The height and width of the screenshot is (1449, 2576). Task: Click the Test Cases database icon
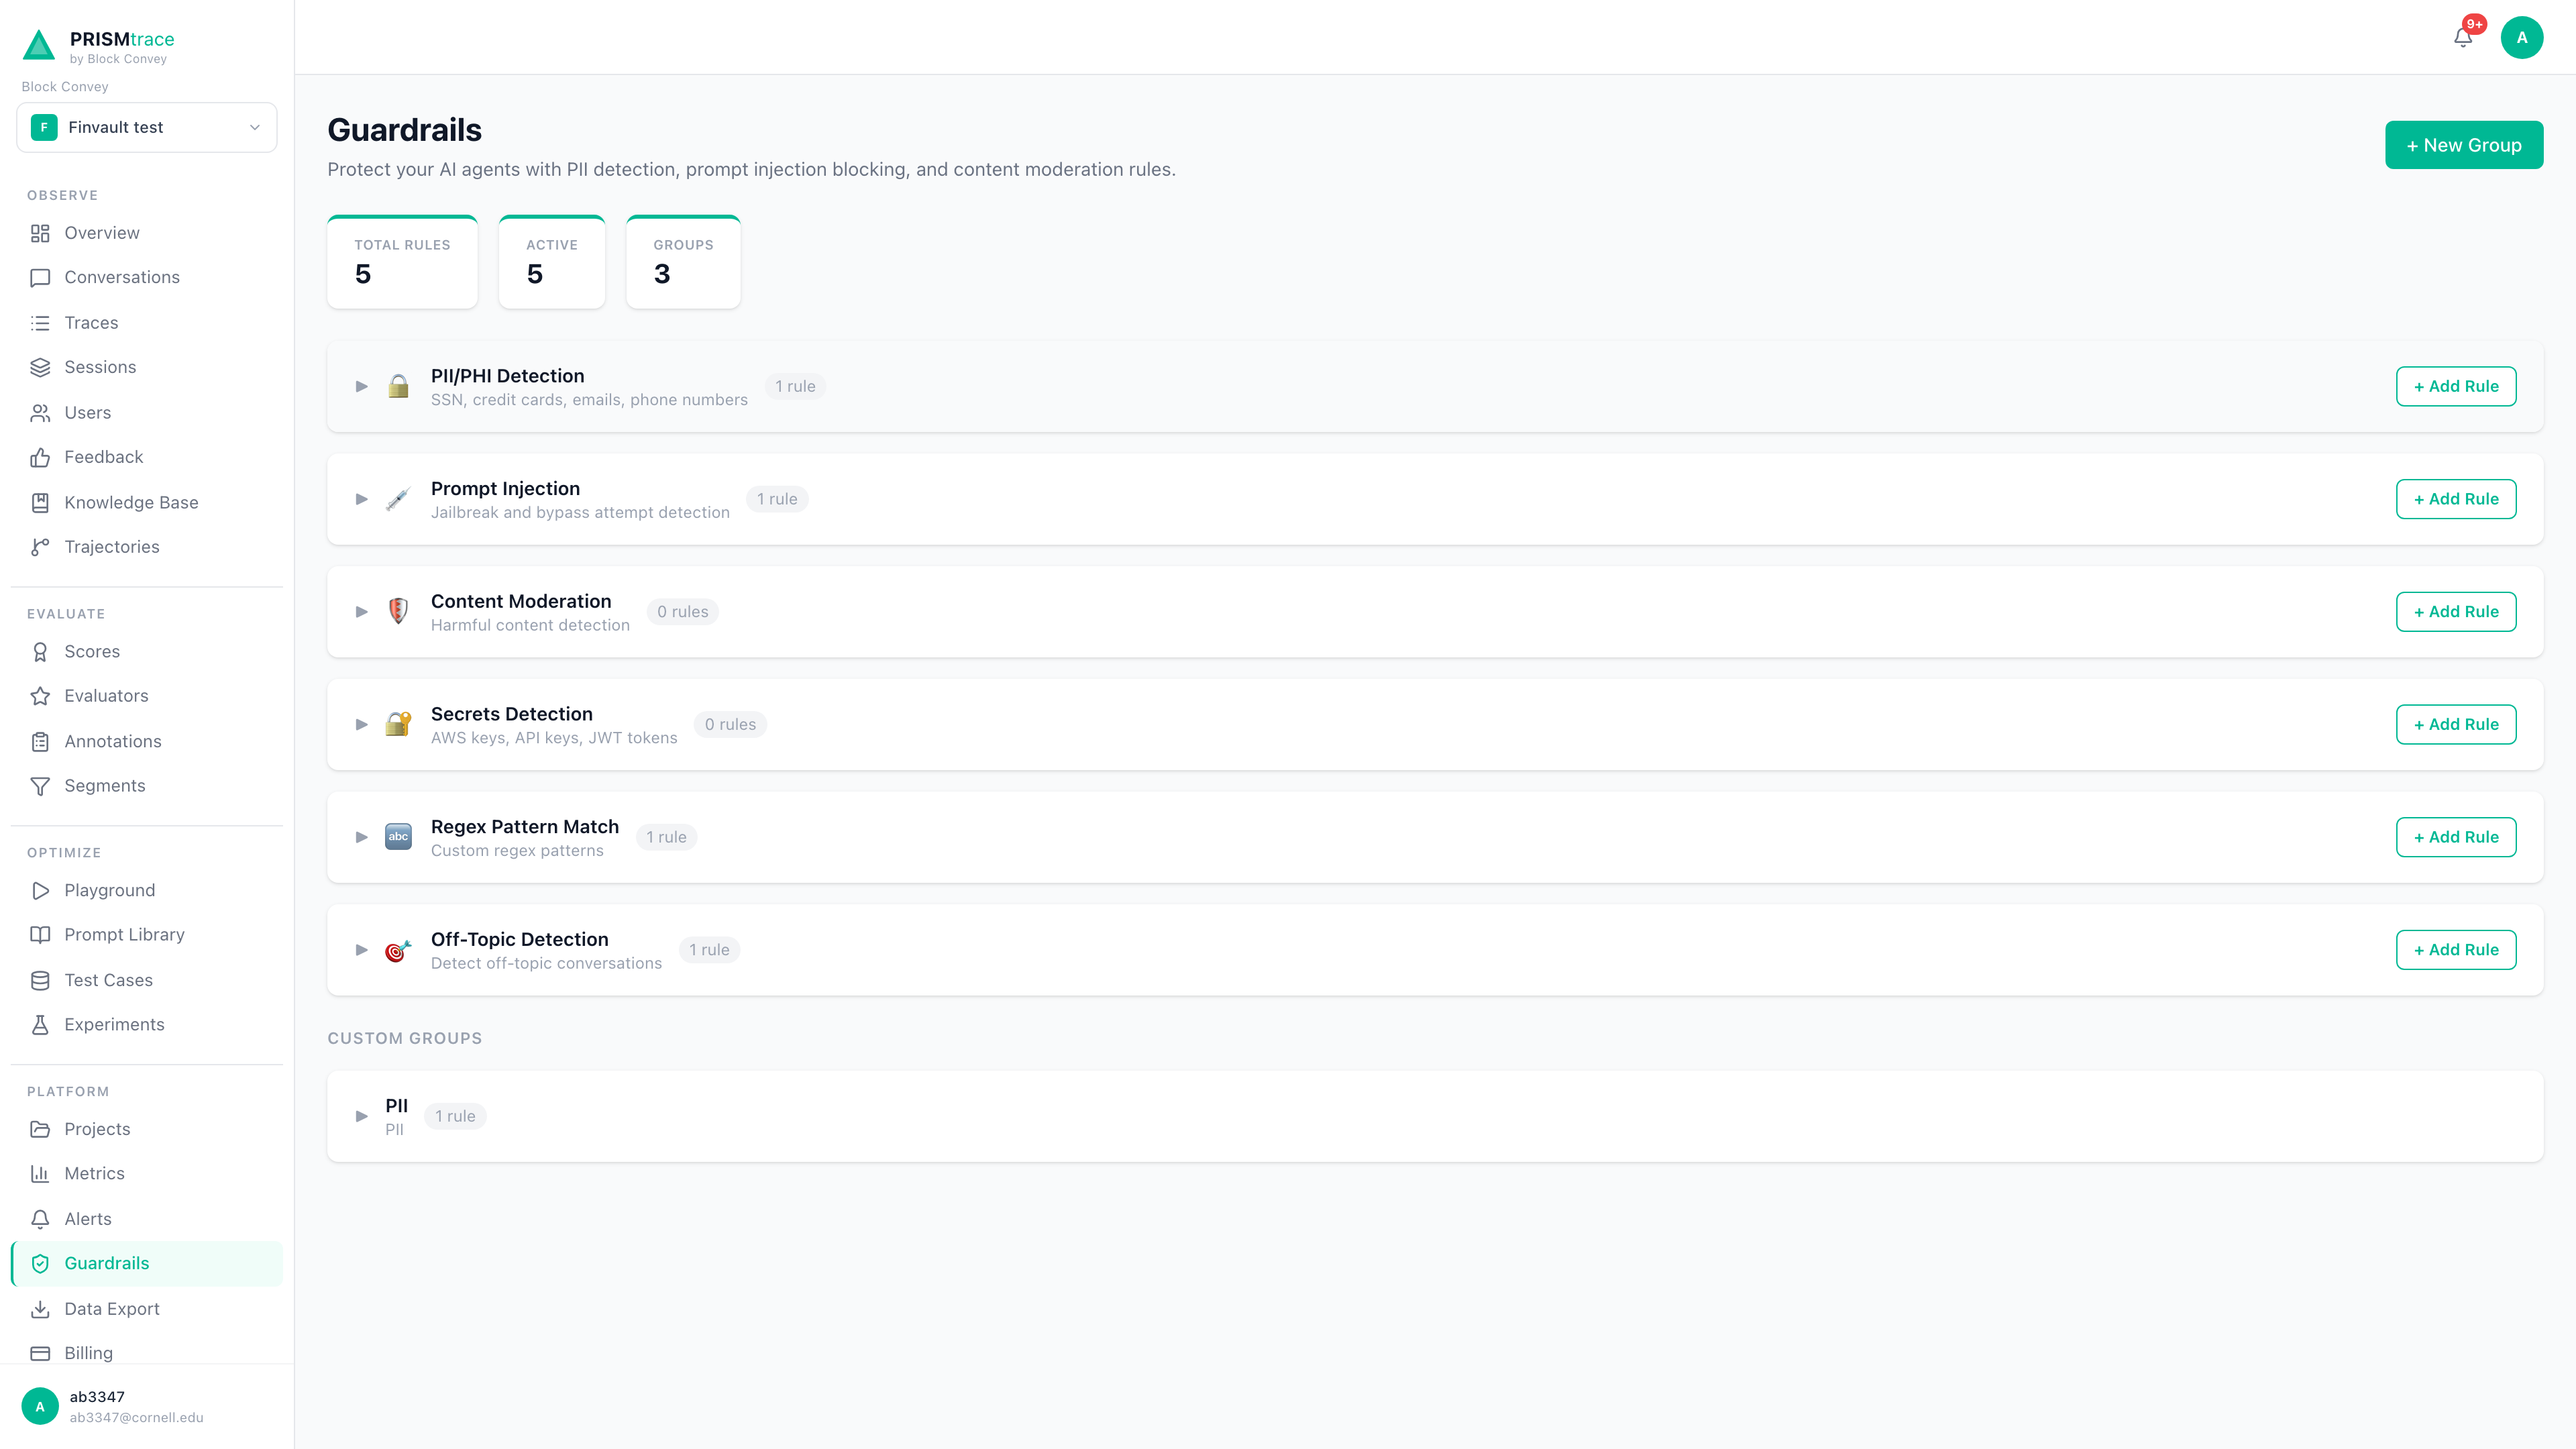(40, 981)
